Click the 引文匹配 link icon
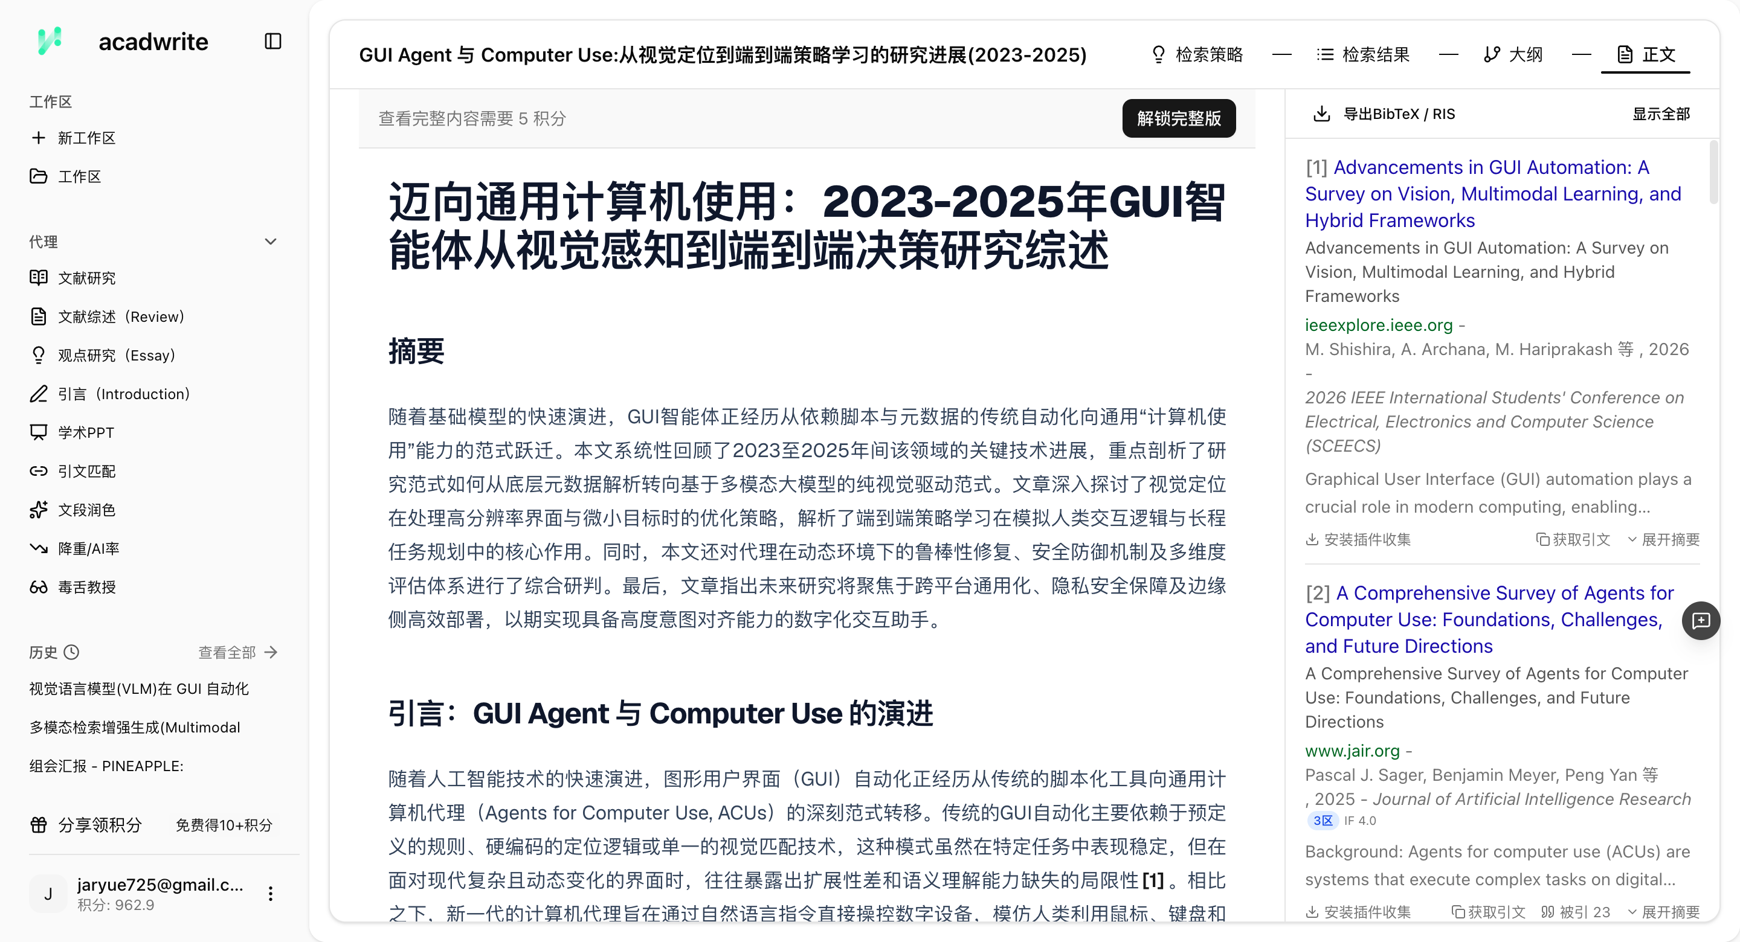1740x942 pixels. pyautogui.click(x=39, y=470)
